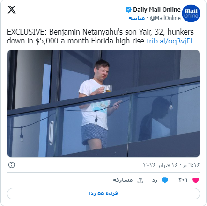Image resolution: width=207 pixels, height=206 pixels.
Task: Click the share arrow icon
Action: (140, 180)
